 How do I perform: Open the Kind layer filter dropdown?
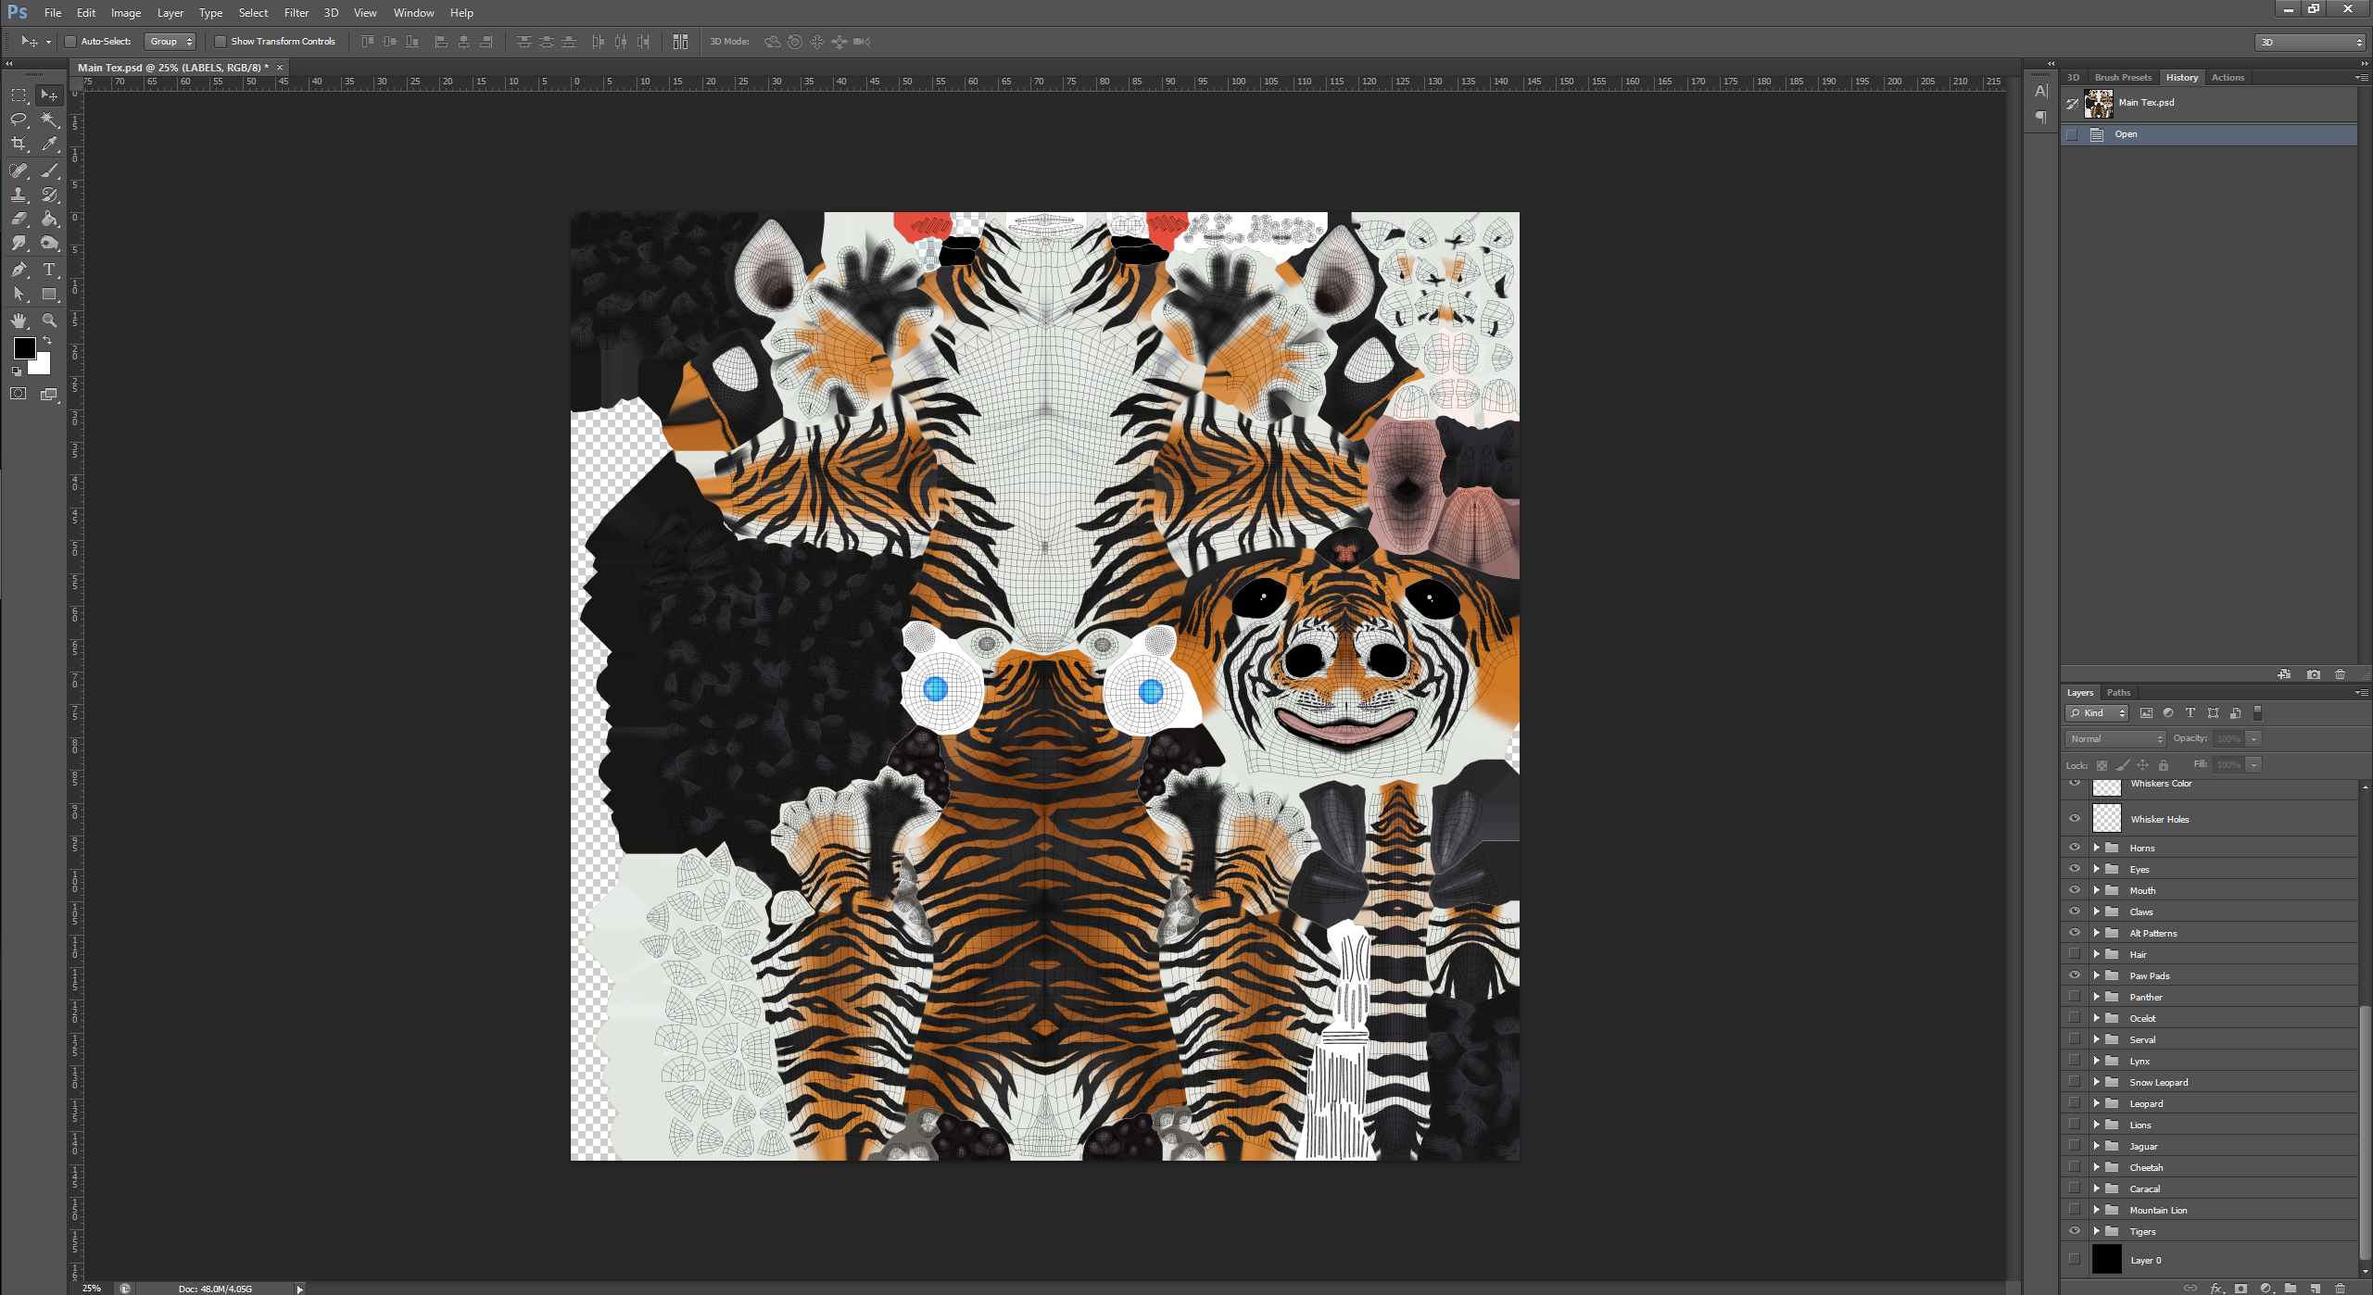[x=2097, y=713]
